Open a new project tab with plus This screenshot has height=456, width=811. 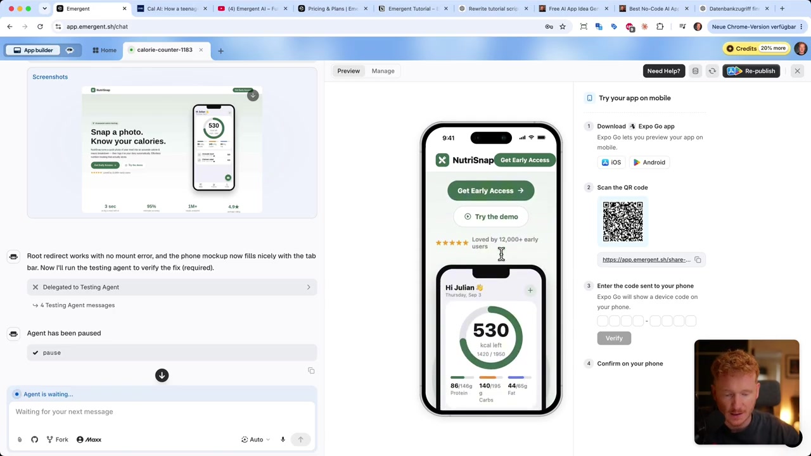coord(220,50)
